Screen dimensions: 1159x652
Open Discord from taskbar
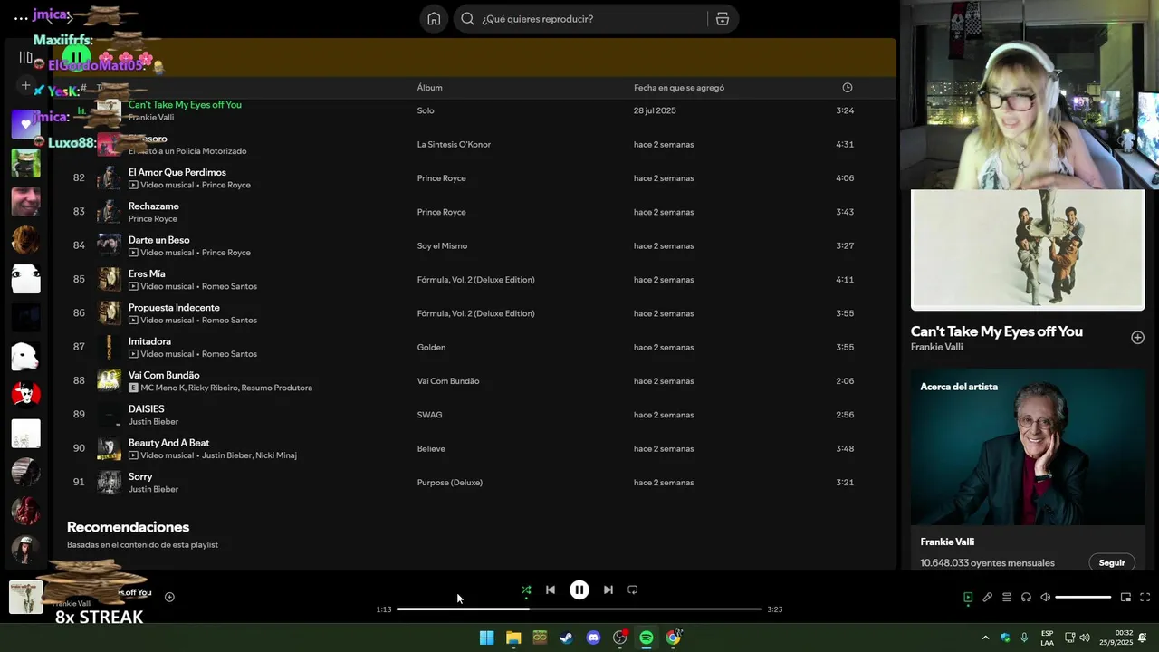click(x=593, y=638)
